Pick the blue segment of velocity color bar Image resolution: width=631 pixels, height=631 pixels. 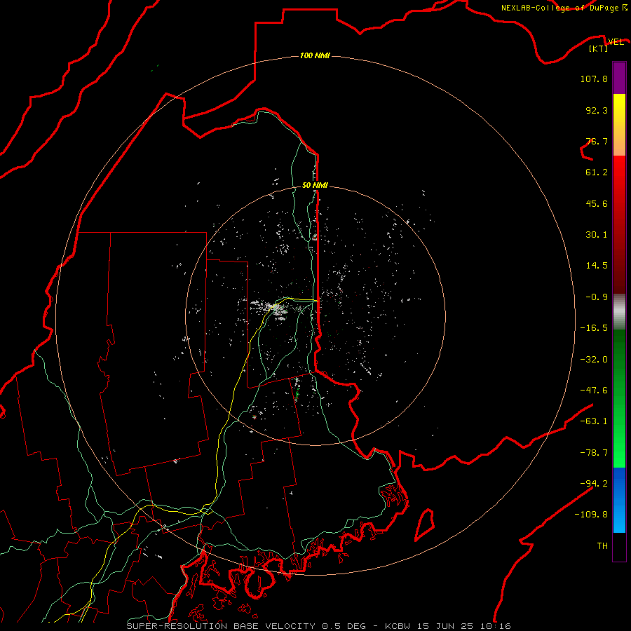(x=619, y=500)
